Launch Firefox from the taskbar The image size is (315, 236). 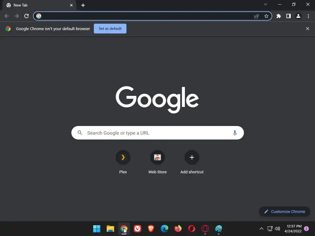[178, 229]
